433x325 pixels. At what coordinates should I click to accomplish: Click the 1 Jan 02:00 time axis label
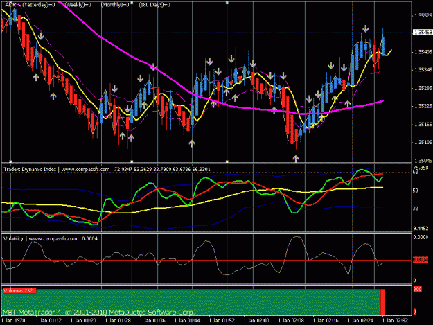[x=256, y=321]
